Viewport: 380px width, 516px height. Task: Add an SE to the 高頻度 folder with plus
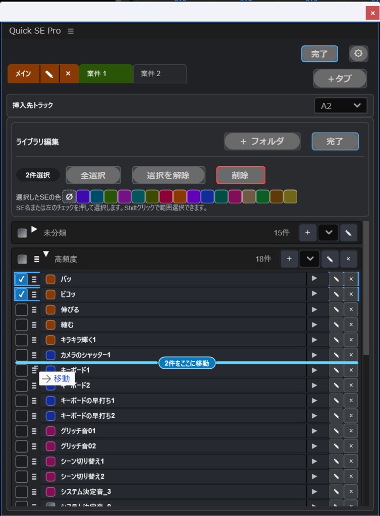(x=289, y=259)
